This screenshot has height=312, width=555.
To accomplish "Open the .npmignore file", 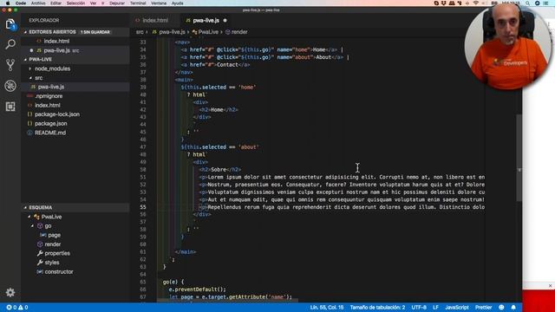I will coord(49,96).
